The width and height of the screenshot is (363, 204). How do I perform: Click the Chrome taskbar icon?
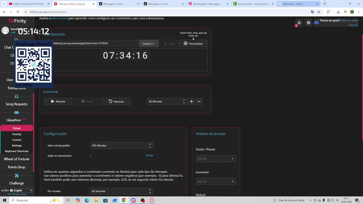pyautogui.click(x=124, y=200)
